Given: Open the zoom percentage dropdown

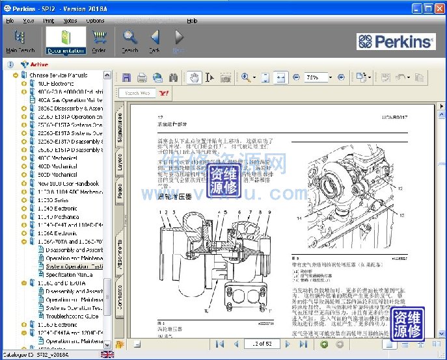Looking at the screenshot, I should click(x=331, y=77).
